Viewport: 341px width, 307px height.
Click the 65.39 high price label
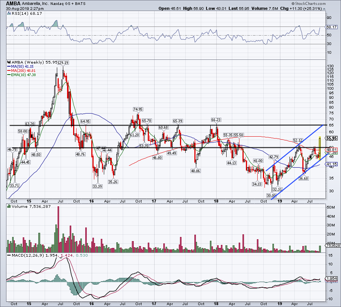(x=178, y=121)
